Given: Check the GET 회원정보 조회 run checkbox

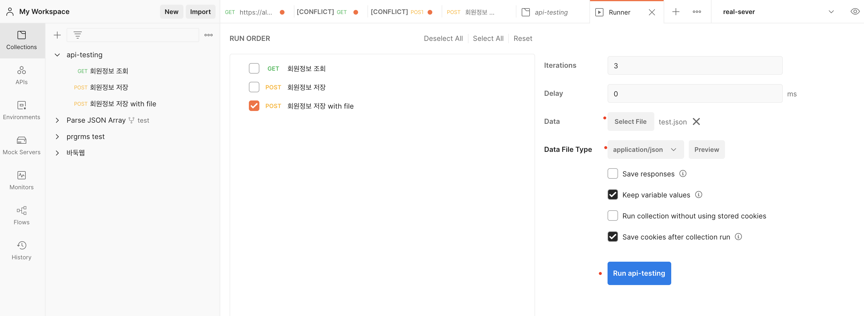Looking at the screenshot, I should tap(254, 68).
